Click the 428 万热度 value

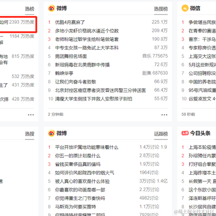23,99
